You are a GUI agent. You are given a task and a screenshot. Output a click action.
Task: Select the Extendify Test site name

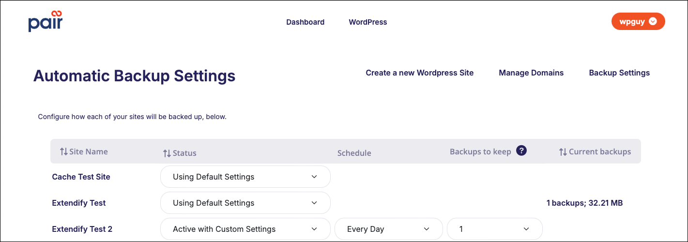coord(79,203)
